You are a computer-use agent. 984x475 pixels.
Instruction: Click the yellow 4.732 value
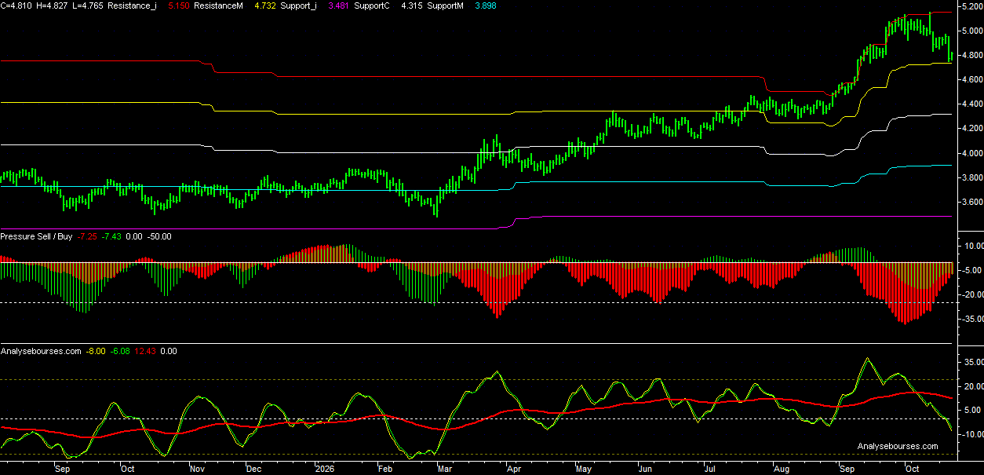[266, 5]
